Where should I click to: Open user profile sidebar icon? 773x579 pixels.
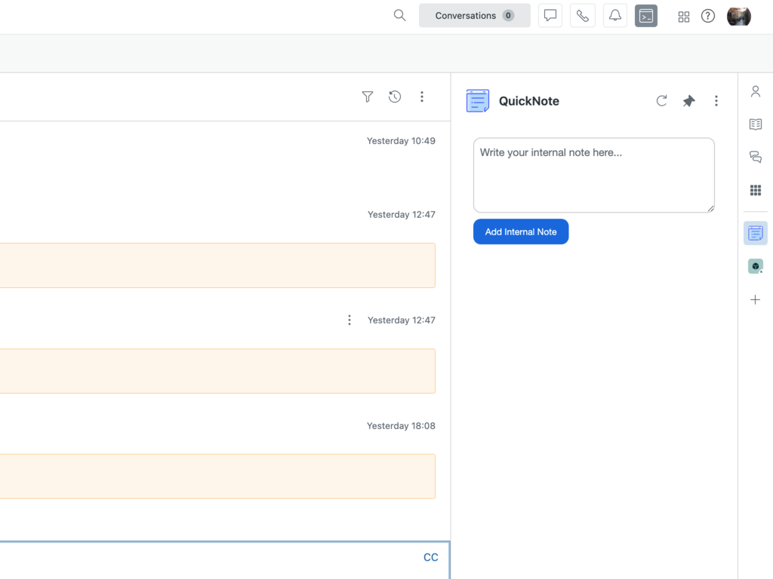pos(755,92)
